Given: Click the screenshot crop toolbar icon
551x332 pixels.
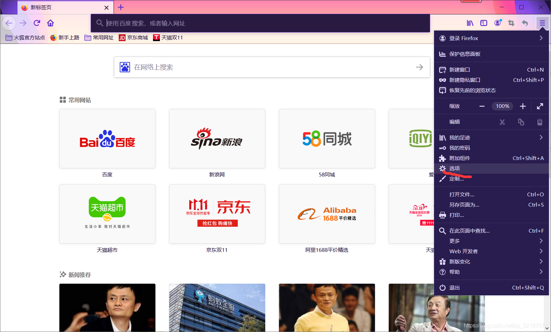Looking at the screenshot, I should [511, 23].
